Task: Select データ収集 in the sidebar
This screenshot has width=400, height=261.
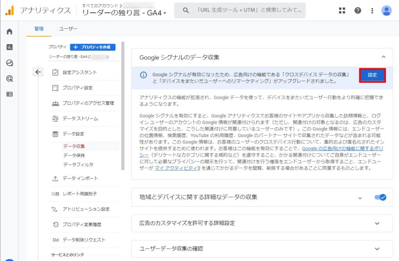Action: 74,146
